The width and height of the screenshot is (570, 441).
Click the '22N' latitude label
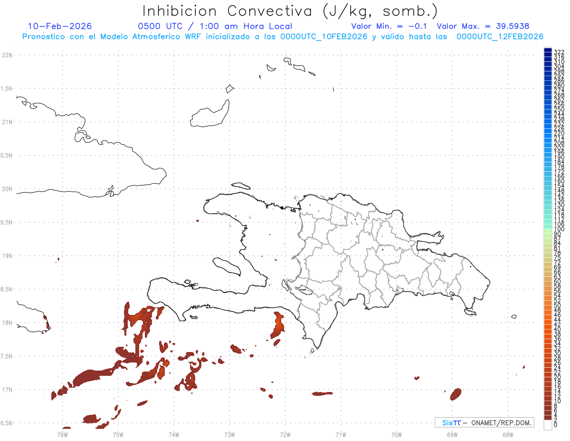coord(7,55)
